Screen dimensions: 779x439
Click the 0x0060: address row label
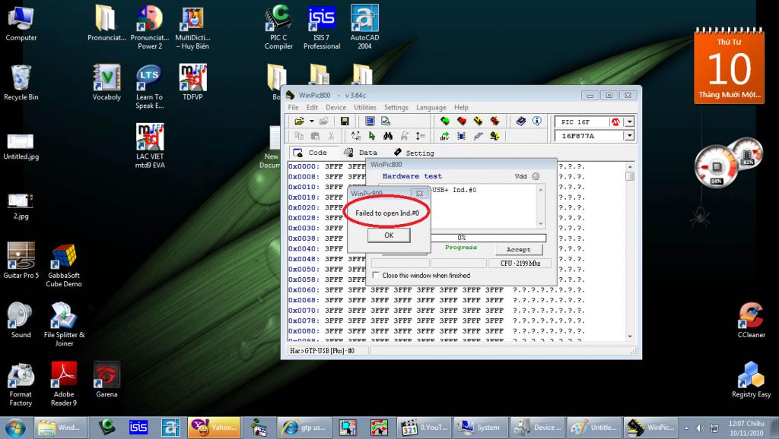[304, 289]
